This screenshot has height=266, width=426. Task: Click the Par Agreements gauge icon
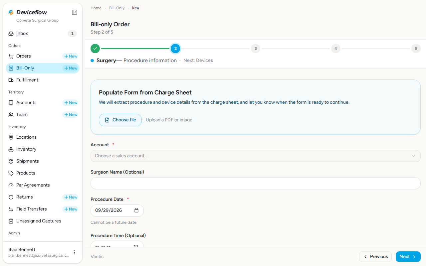11,185
